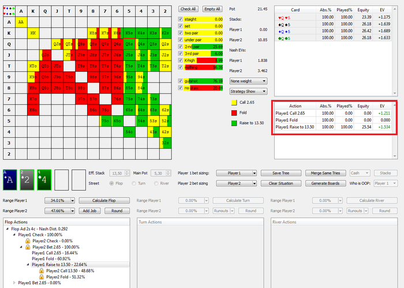Select Player1 Fold - 60.92% tree item
Viewport: 404px width, 288px height.
point(51,259)
